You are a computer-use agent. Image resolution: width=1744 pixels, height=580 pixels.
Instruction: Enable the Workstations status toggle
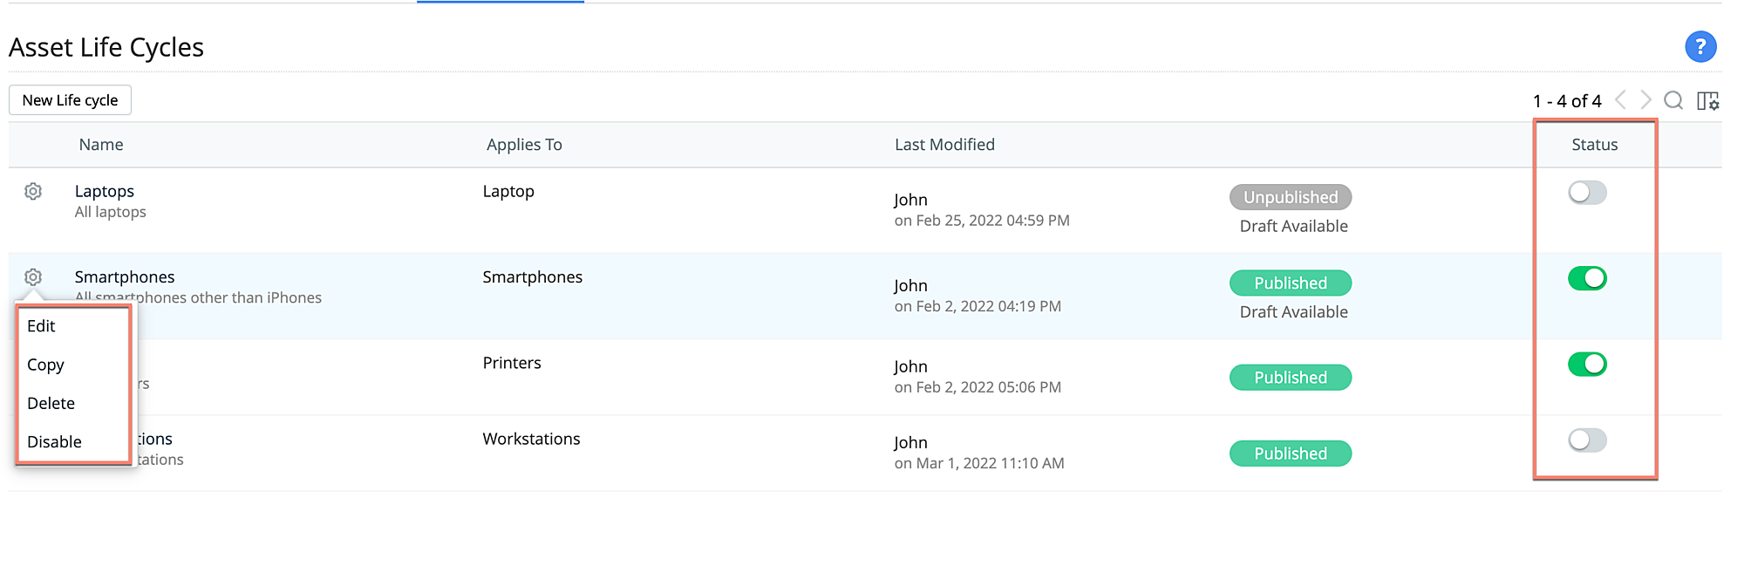click(1587, 440)
